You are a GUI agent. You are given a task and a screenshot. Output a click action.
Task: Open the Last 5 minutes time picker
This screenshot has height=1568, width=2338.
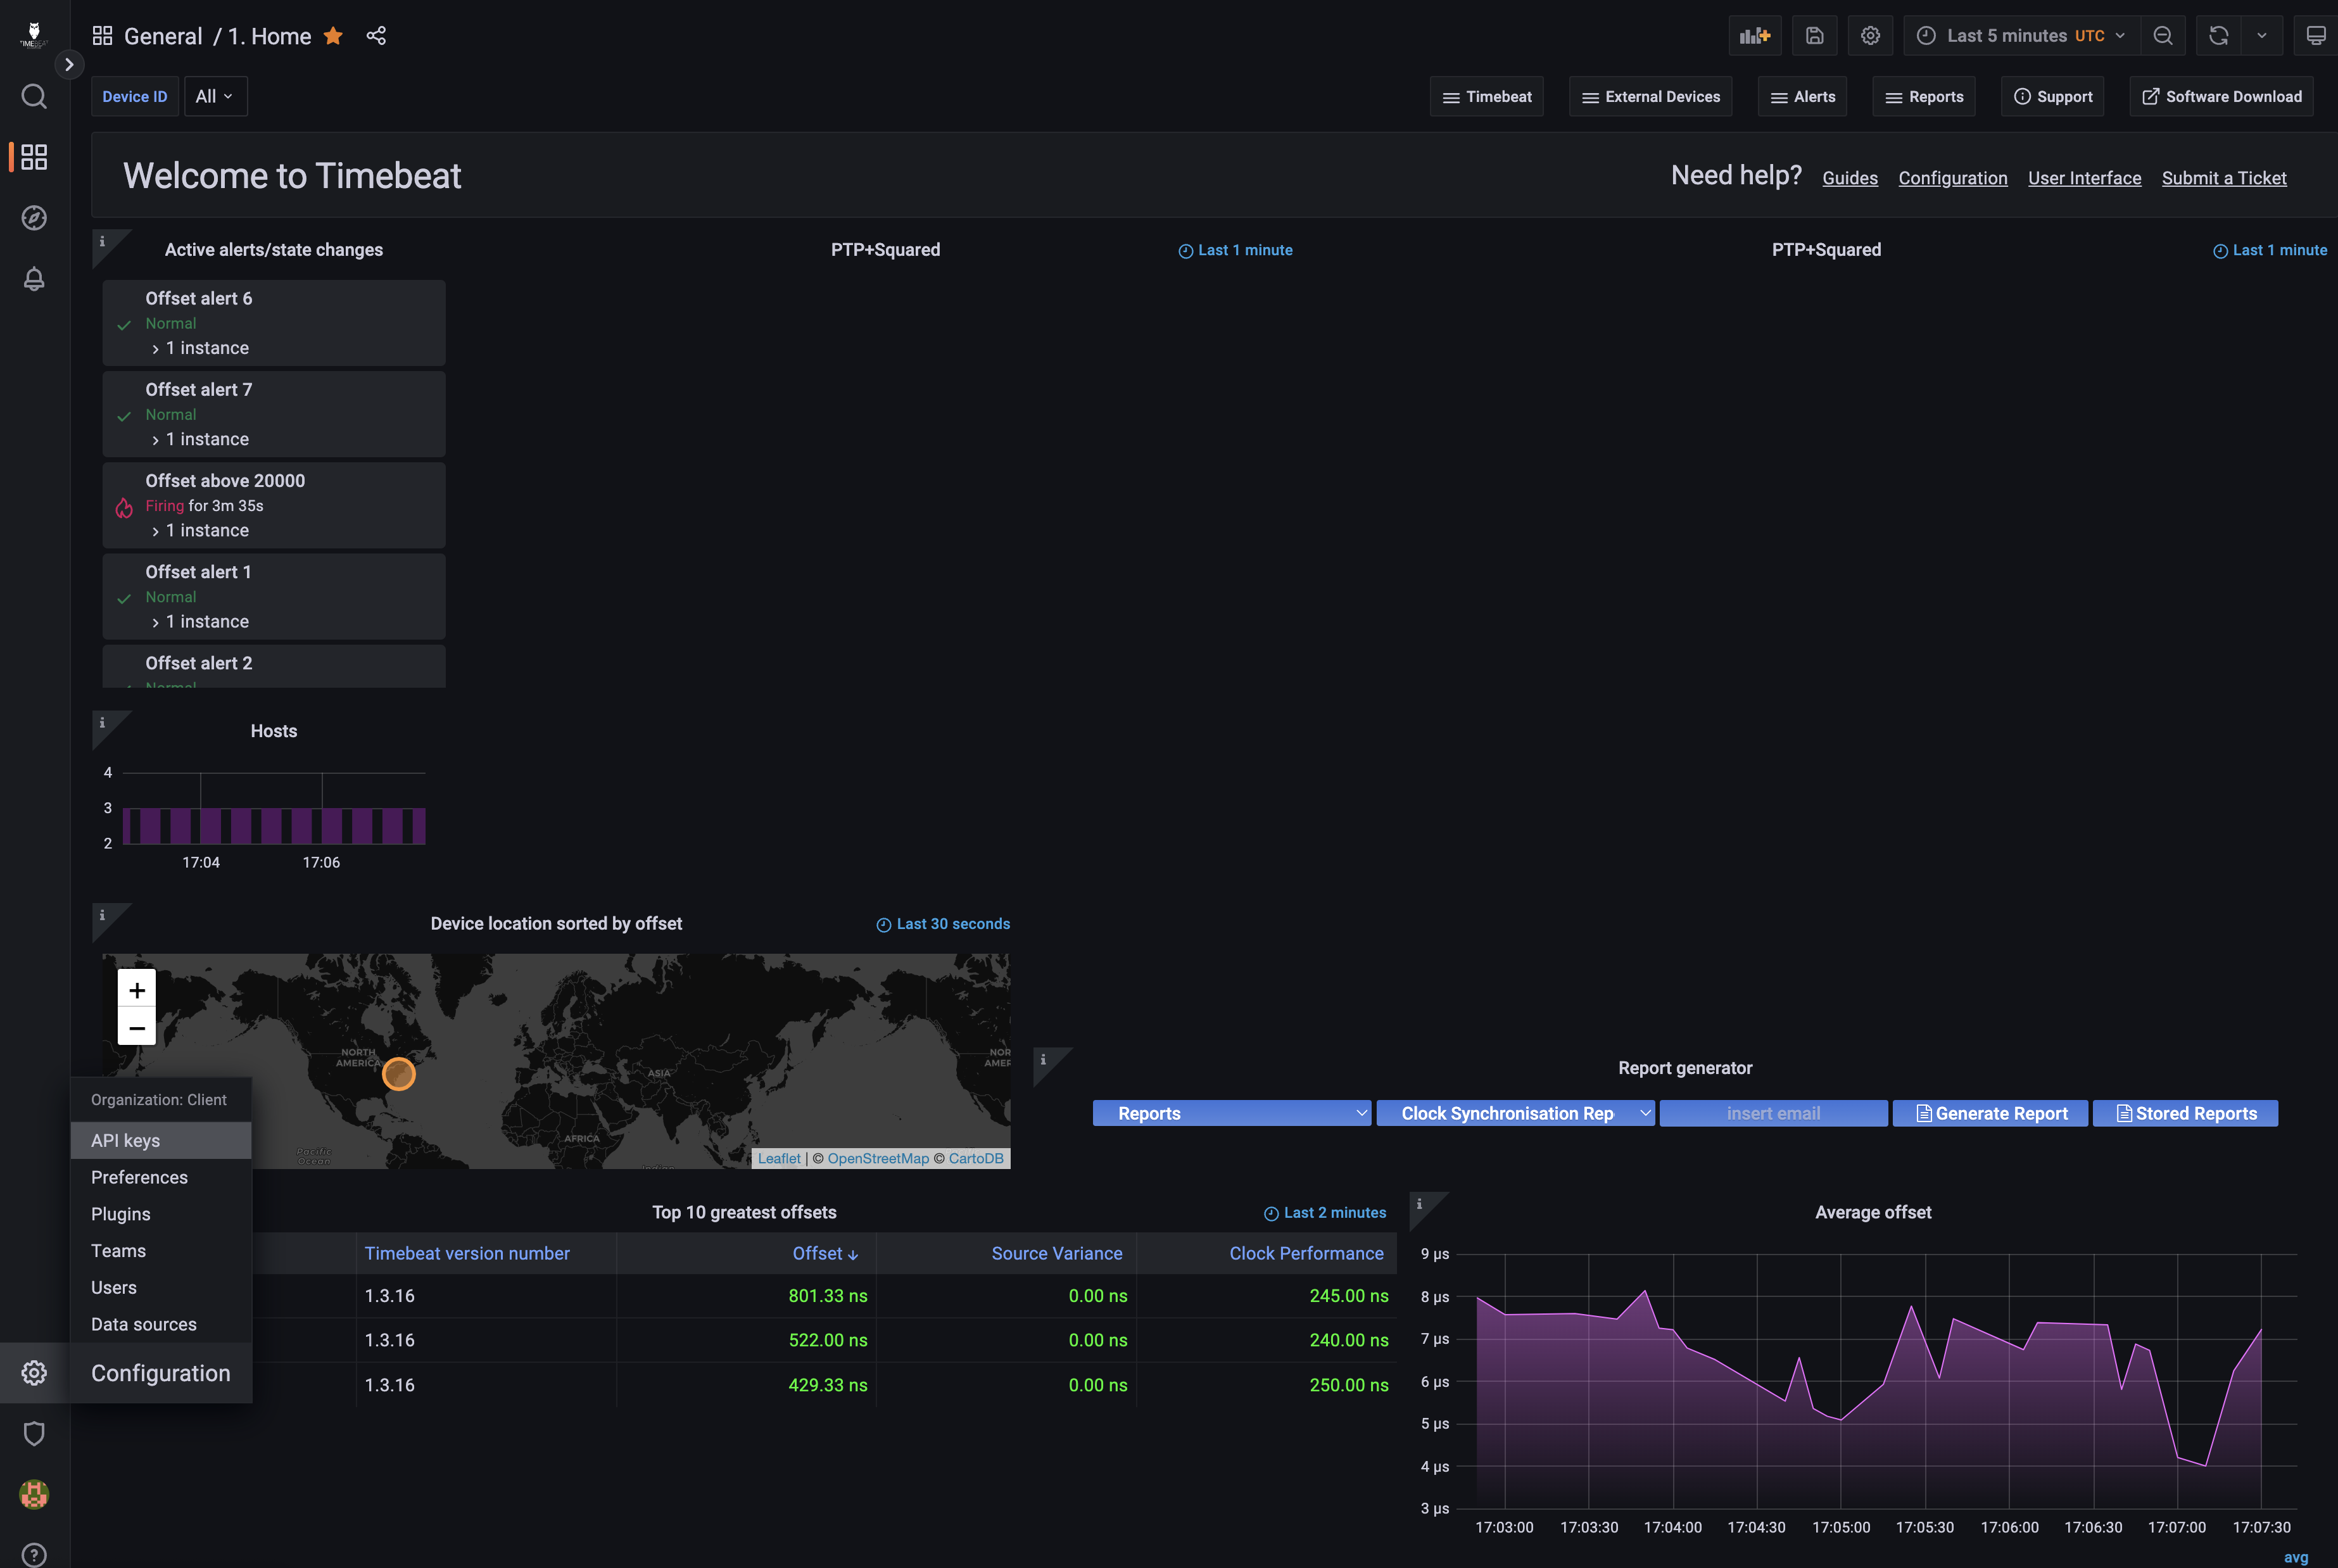2021,36
